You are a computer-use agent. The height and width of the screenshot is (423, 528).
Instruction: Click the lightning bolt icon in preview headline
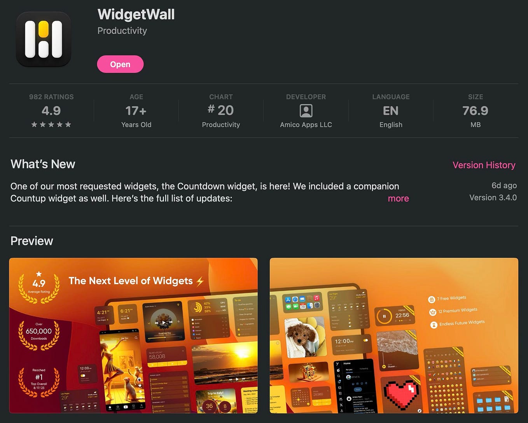tap(200, 281)
